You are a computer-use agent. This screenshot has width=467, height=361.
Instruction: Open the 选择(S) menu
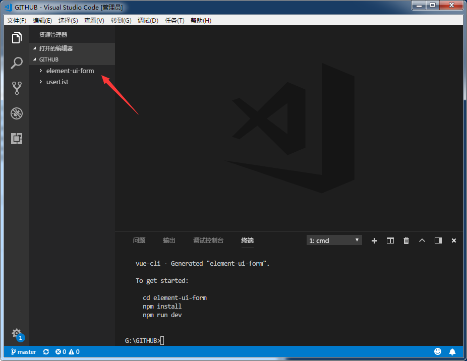(x=68, y=21)
